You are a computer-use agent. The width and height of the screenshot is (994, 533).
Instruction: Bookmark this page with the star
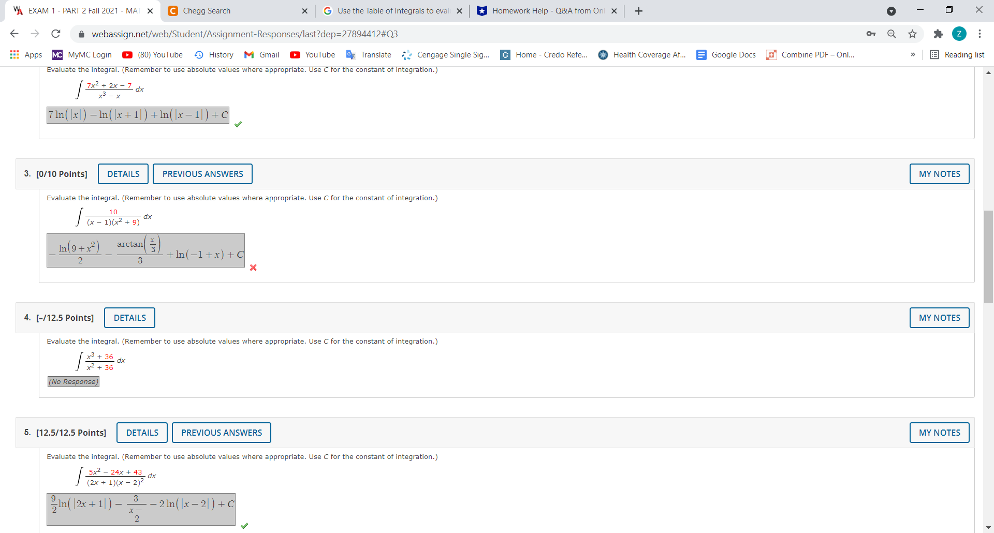click(912, 34)
